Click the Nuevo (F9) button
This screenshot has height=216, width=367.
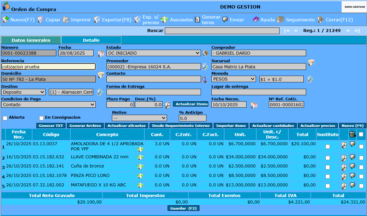tap(353, 126)
